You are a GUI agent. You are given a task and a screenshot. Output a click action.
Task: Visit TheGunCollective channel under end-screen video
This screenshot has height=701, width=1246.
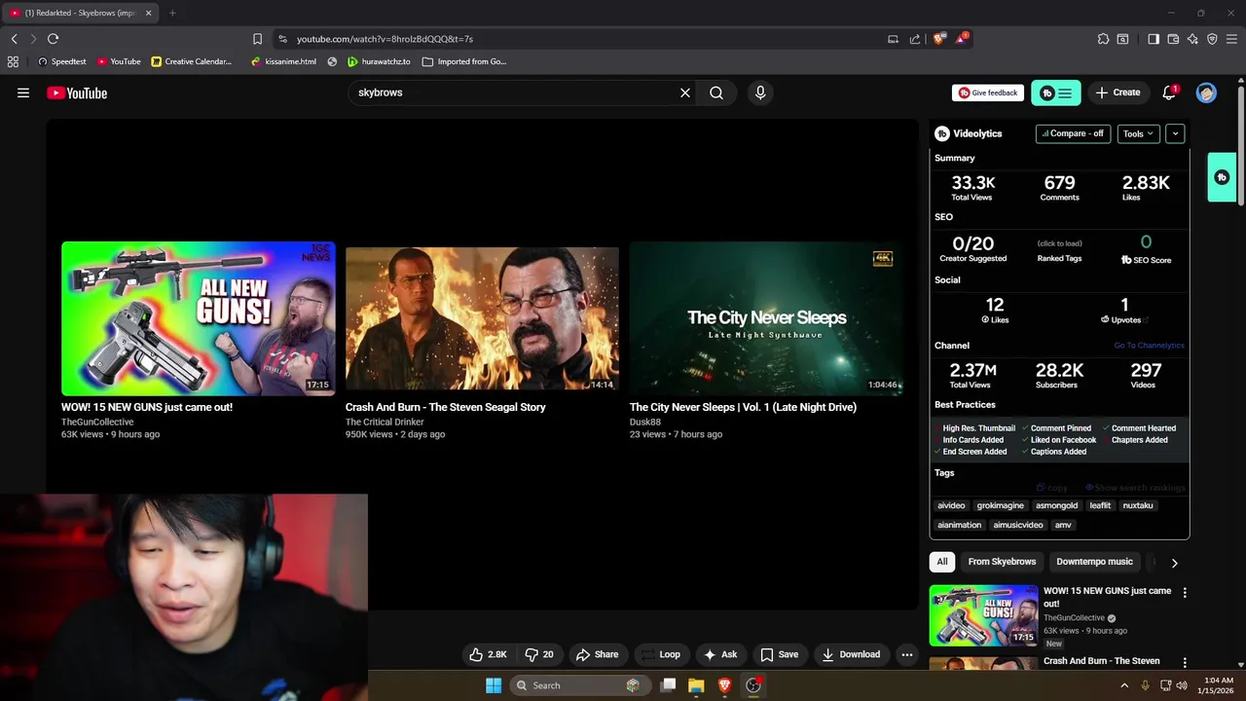(x=97, y=422)
